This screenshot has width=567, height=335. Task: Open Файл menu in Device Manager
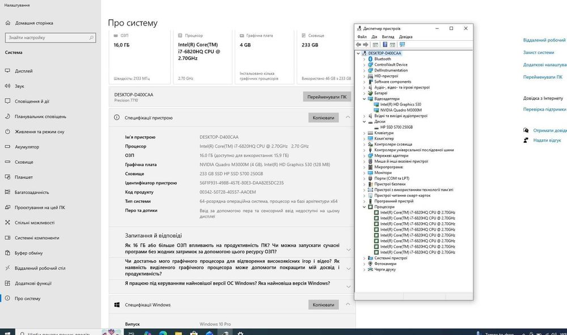(362, 37)
